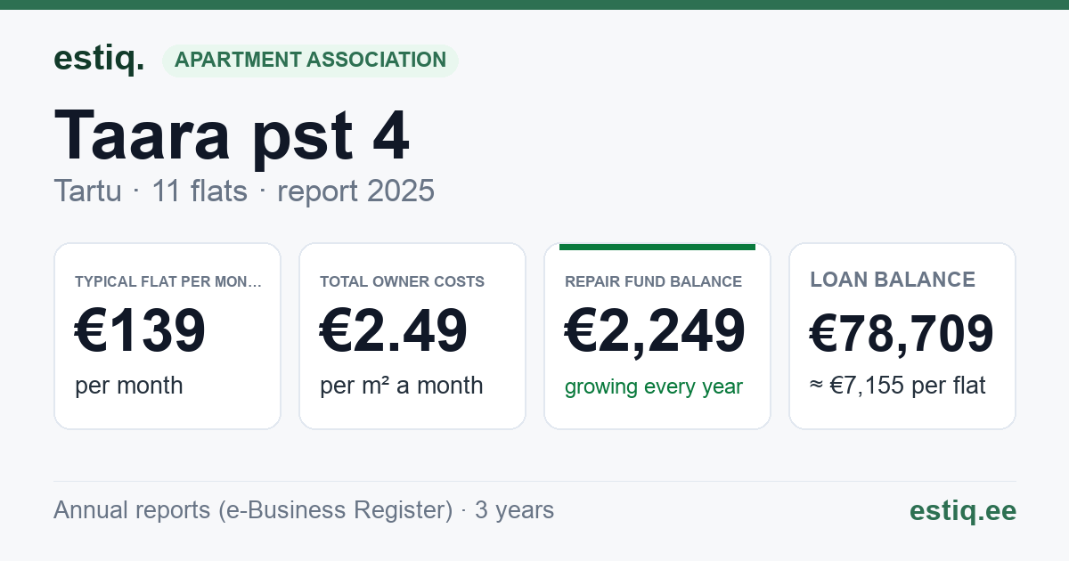Select the green 'growing every year' text
The height and width of the screenshot is (561, 1069).
pos(654,387)
